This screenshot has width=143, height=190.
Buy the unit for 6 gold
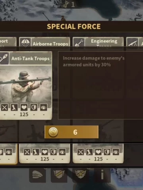[71, 132]
